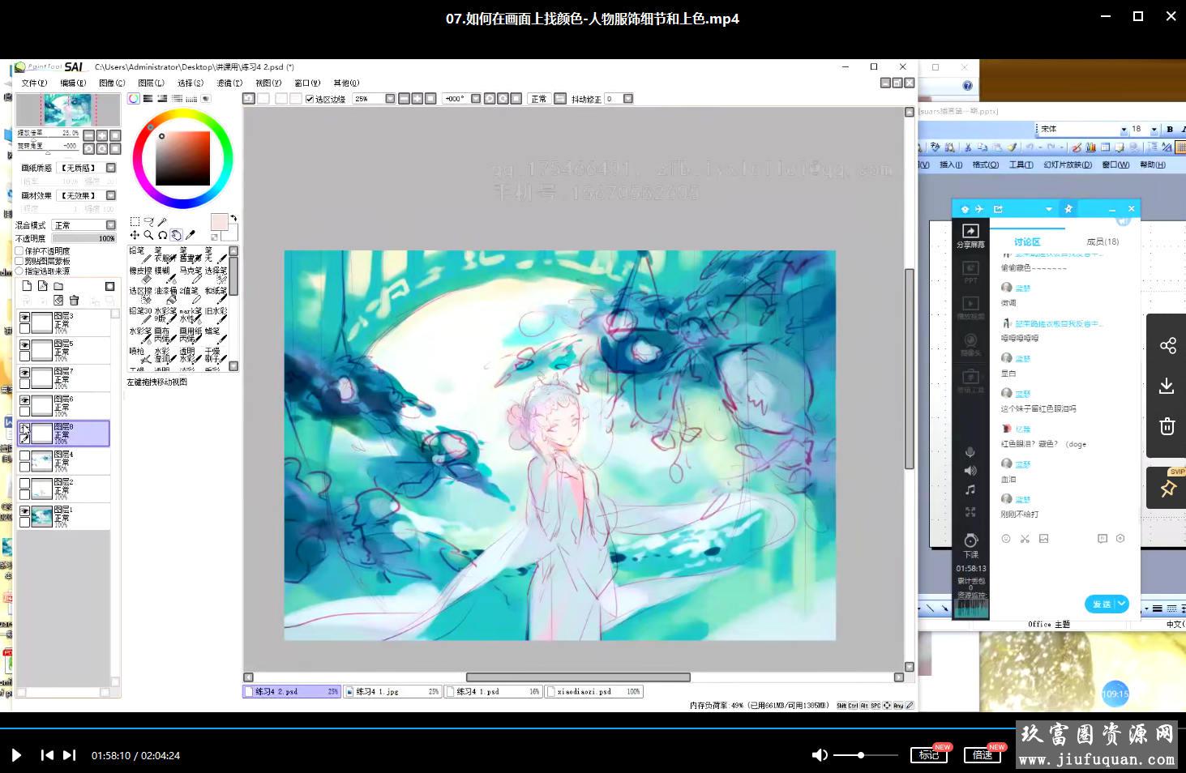The width and height of the screenshot is (1186, 773).
Task: Show hidden layer 图层4
Action: coord(25,456)
